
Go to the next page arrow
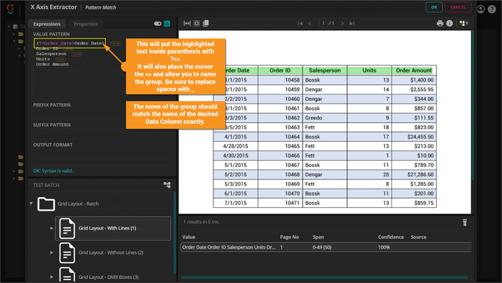pos(342,23)
